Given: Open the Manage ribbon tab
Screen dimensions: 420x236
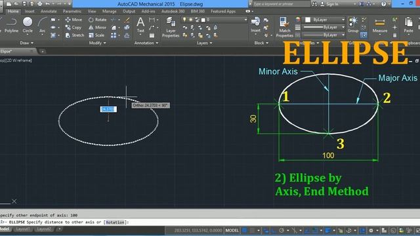Looking at the screenshot, I should point(110,11).
